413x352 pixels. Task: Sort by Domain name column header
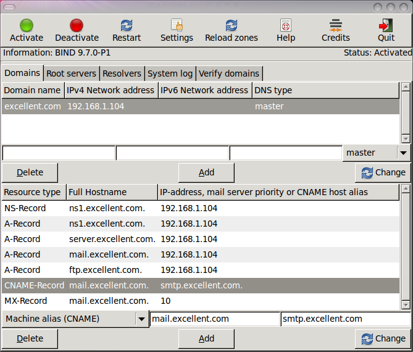[33, 90]
